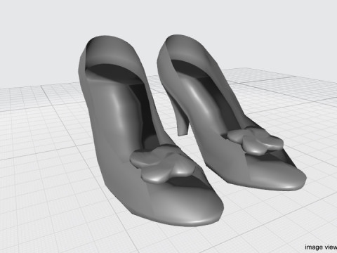Select the right high-heel shoe model
The height and width of the screenshot is (253, 337).
pos(232,112)
